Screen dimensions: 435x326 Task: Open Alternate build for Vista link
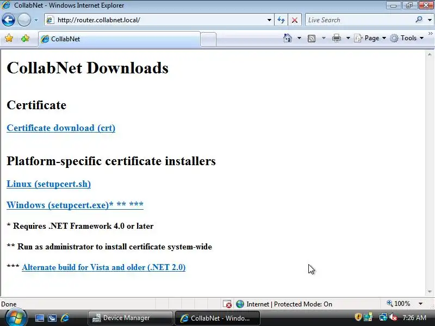pyautogui.click(x=103, y=267)
